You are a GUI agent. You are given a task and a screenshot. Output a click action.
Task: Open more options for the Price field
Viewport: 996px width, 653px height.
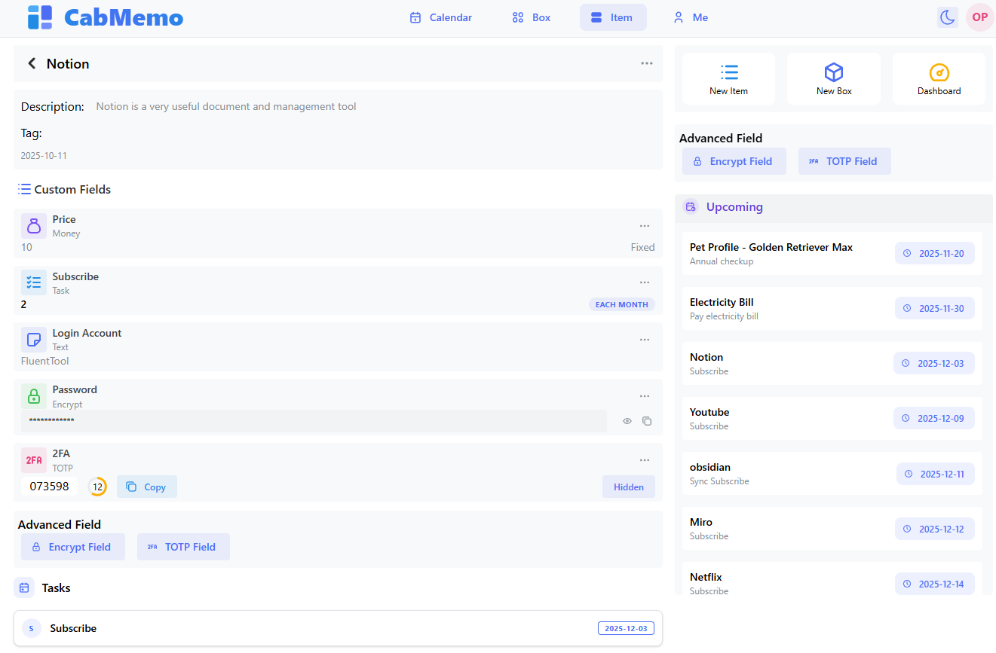(645, 226)
